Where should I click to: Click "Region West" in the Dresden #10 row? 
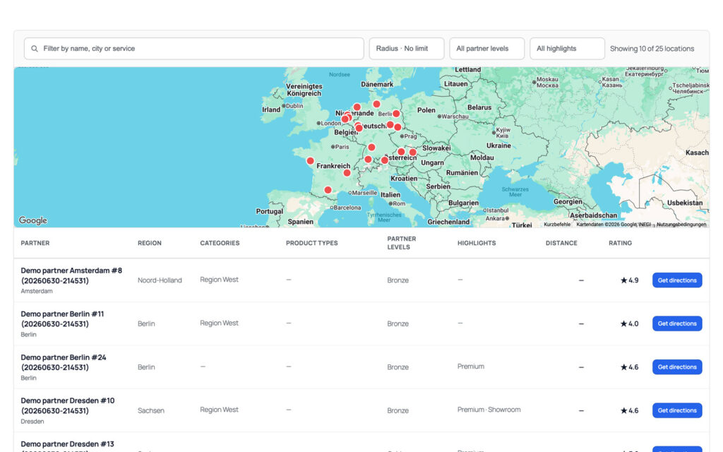coord(219,410)
